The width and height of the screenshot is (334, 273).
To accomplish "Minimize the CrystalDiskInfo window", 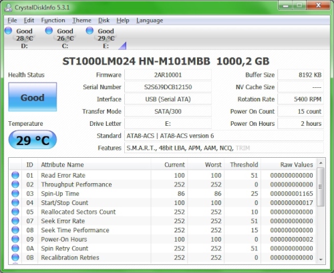I will click(285, 5).
